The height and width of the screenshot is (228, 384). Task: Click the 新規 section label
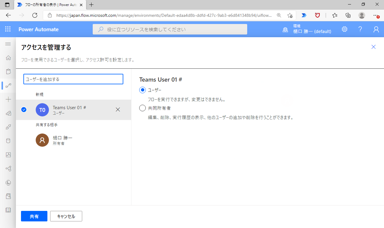pyautogui.click(x=40, y=94)
